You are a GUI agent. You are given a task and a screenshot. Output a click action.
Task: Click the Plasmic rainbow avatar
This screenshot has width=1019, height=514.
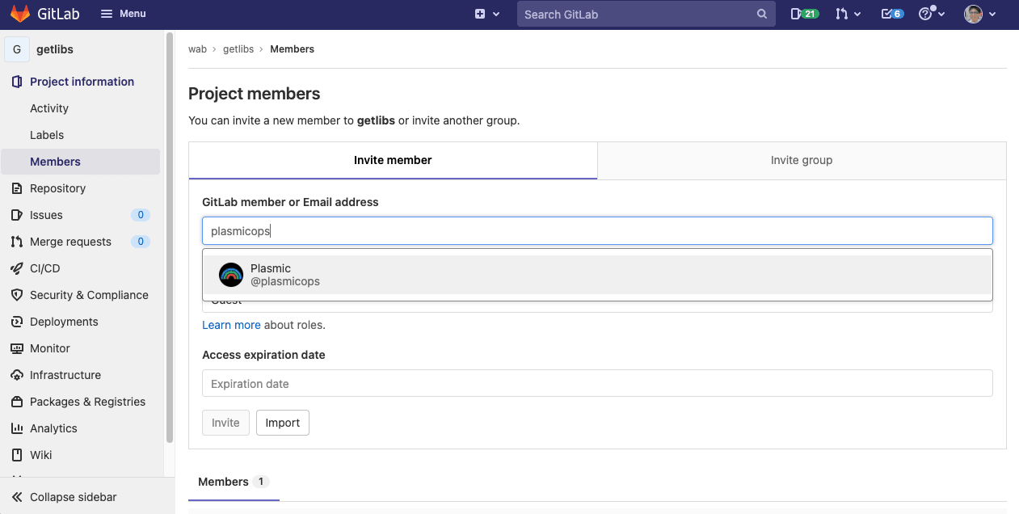tap(231, 275)
